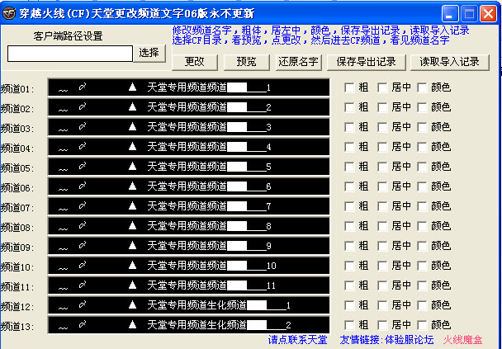Viewport: 502px width, 349px height.
Task: Click the 预览 preview button
Action: (x=246, y=62)
